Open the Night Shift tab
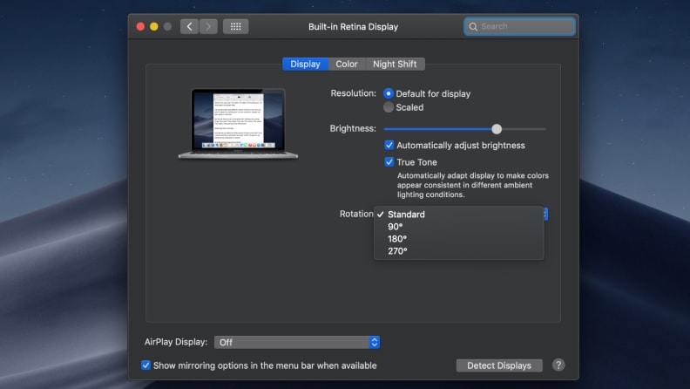Screen dimensions: 690x389 coord(395,64)
